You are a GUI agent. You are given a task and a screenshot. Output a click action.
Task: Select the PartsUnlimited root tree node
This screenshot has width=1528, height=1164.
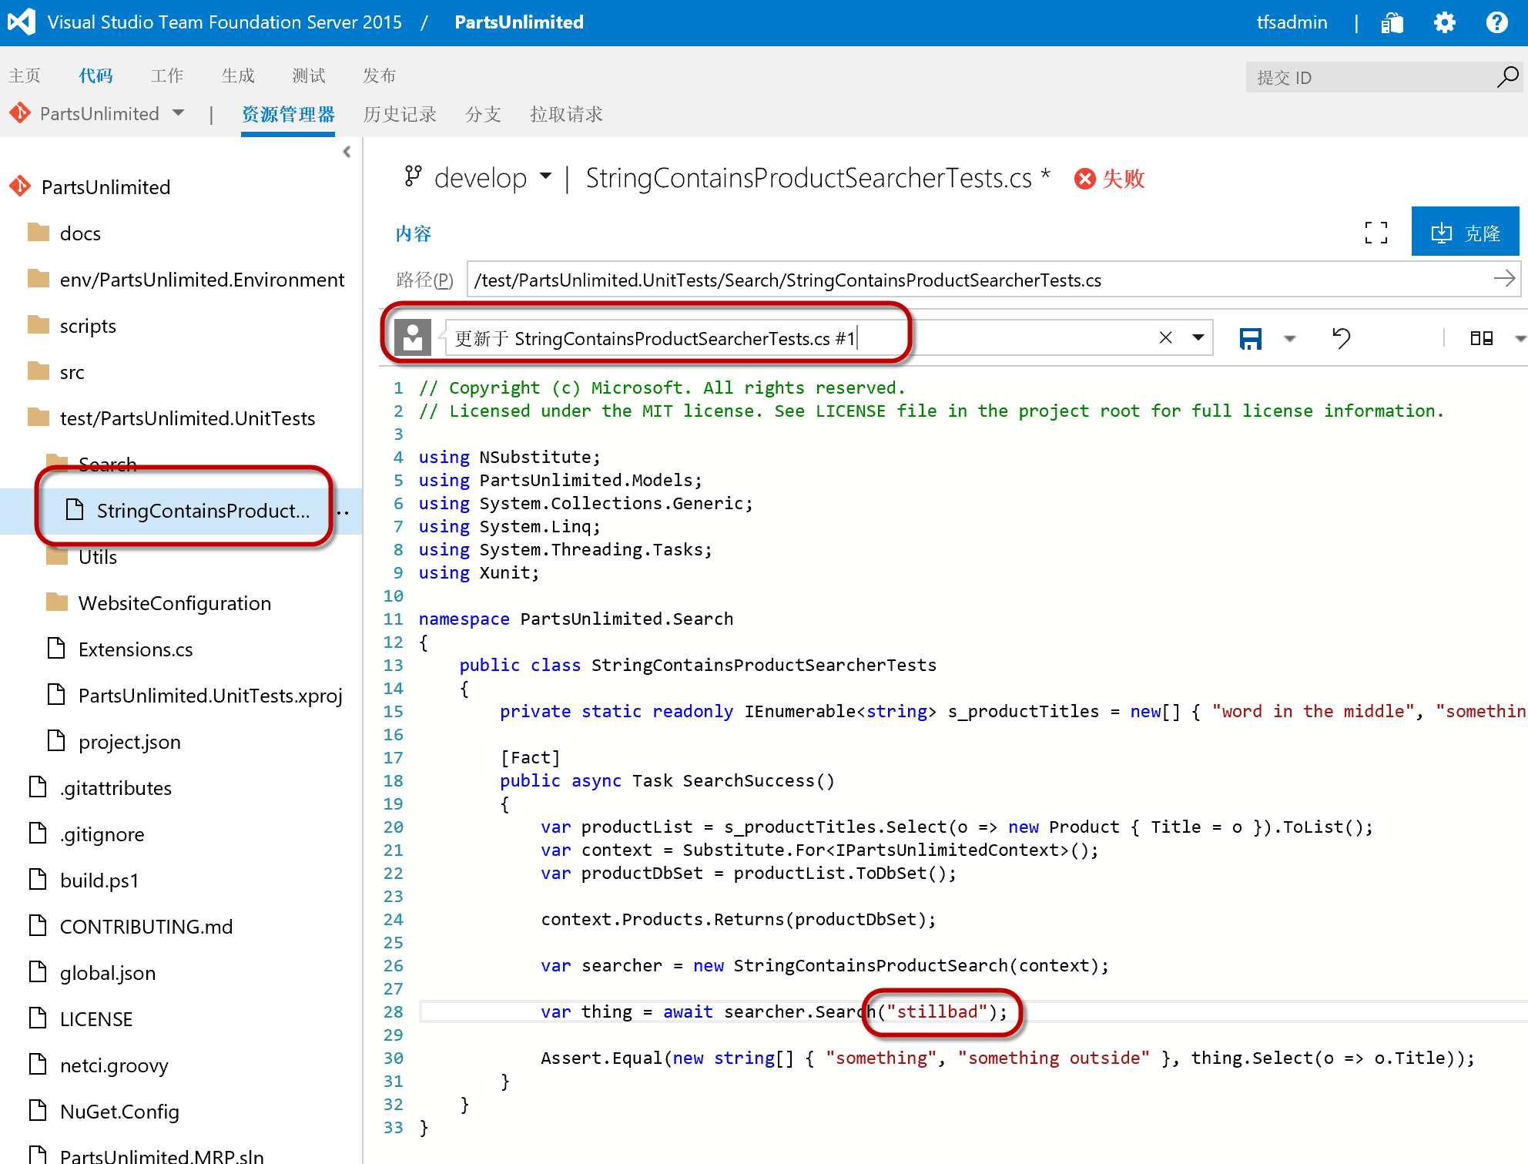[x=106, y=187]
